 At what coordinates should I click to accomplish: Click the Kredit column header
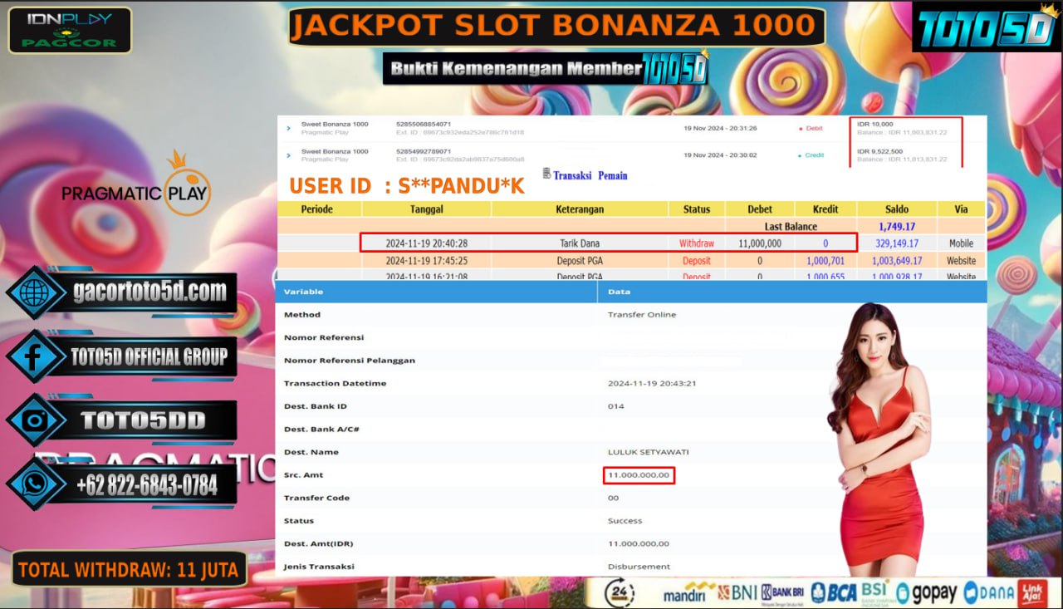click(825, 209)
